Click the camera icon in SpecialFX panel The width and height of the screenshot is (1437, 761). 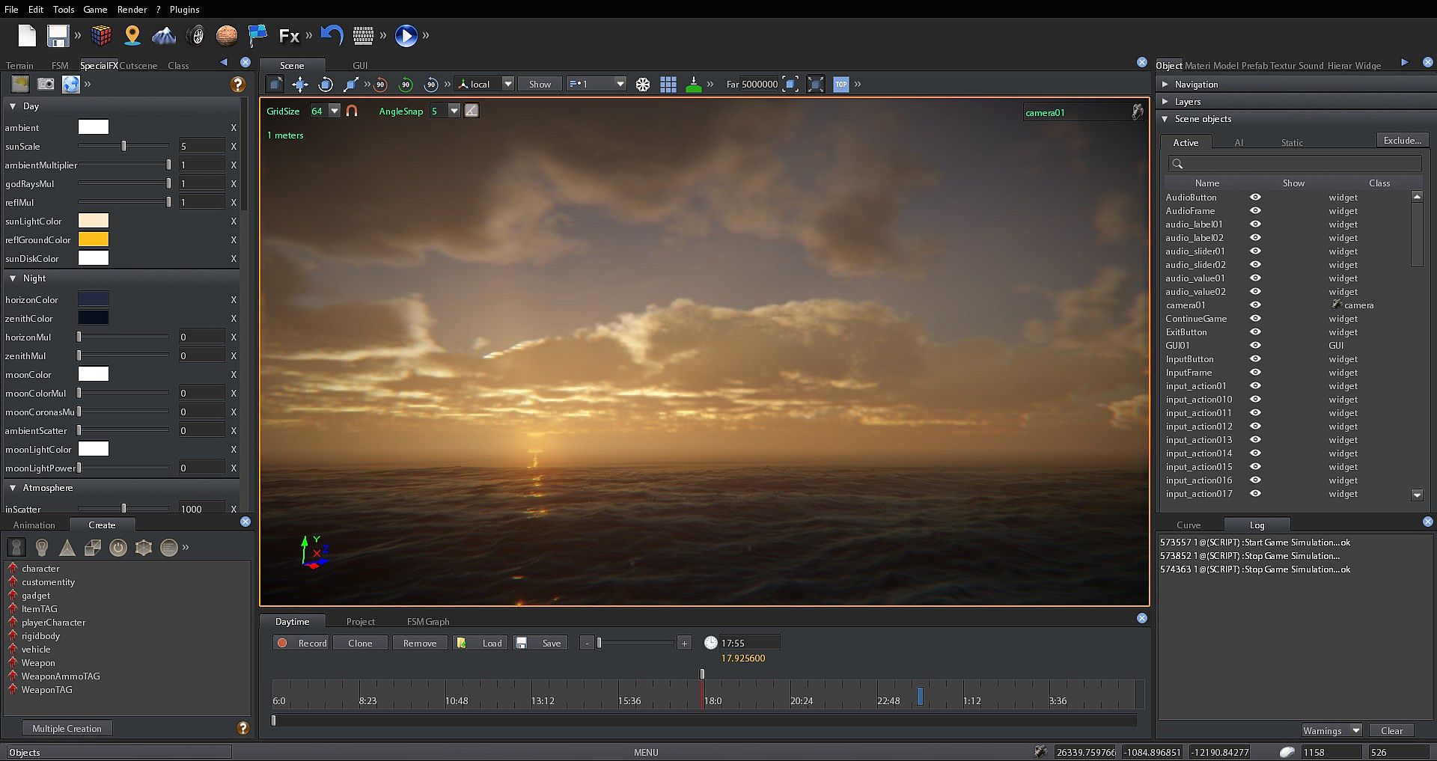coord(46,84)
